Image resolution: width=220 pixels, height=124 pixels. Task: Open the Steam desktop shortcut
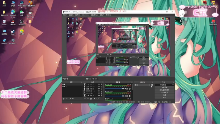click(13, 32)
